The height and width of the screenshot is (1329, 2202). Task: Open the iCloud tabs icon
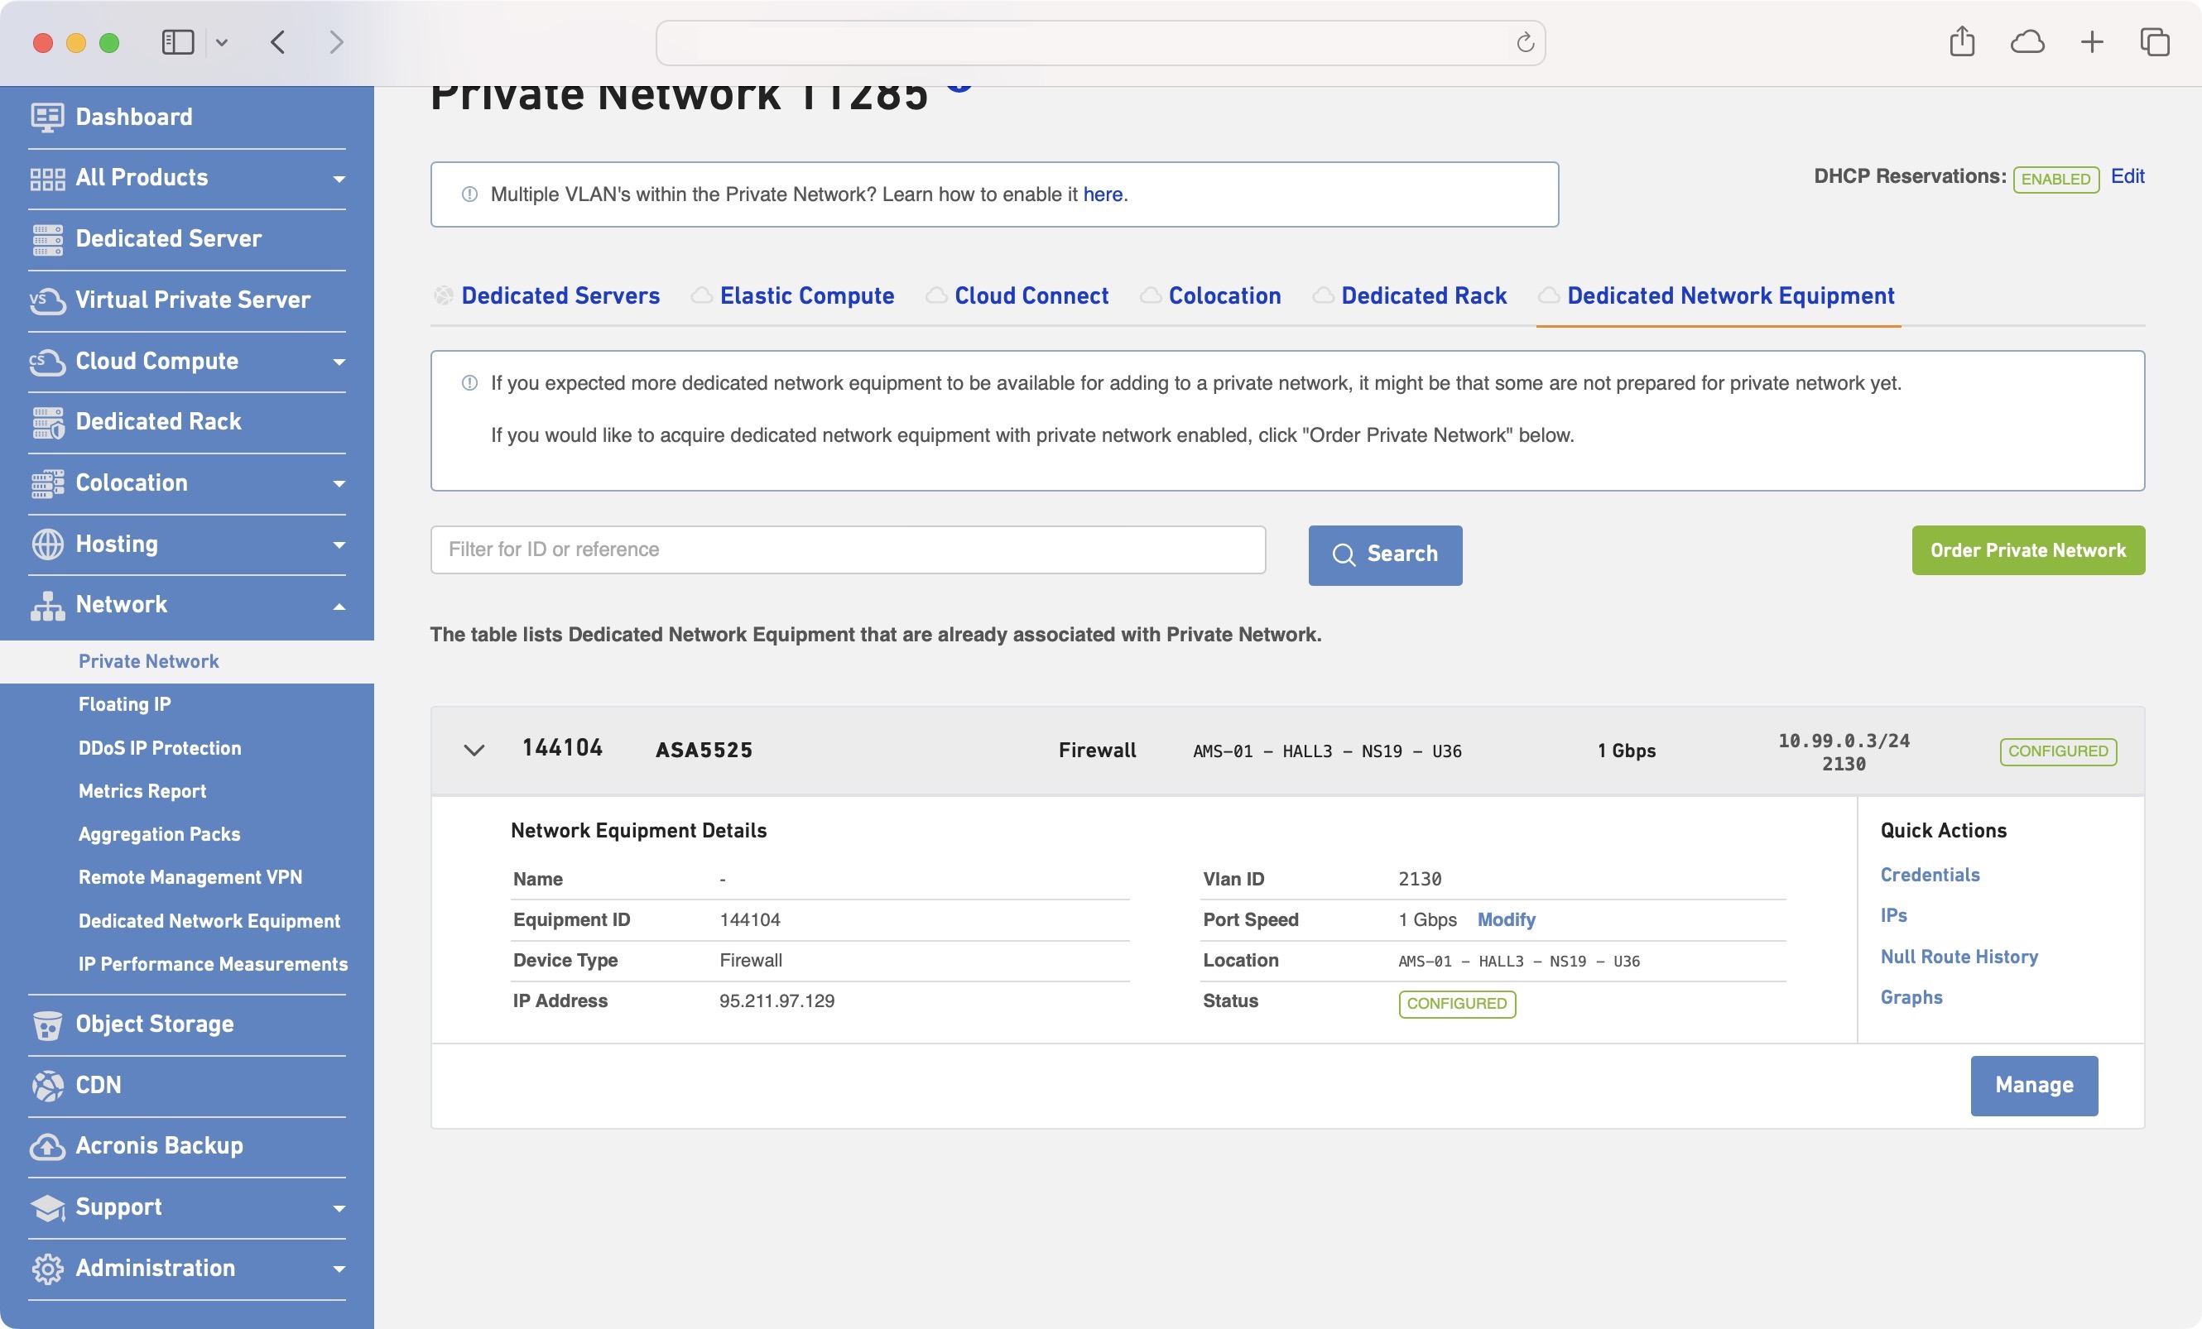click(2027, 42)
